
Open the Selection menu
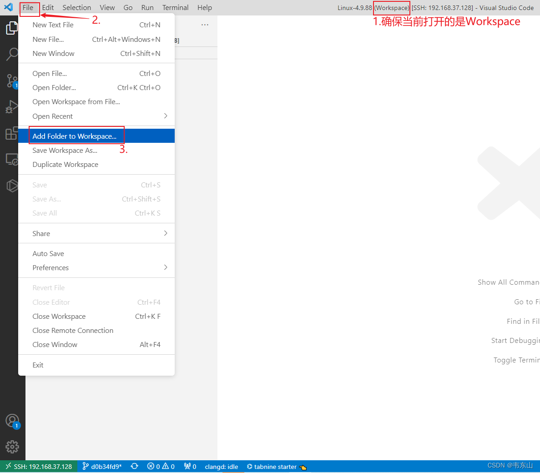[77, 8]
